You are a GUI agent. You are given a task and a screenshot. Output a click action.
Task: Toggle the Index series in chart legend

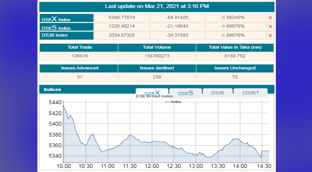(x=173, y=102)
